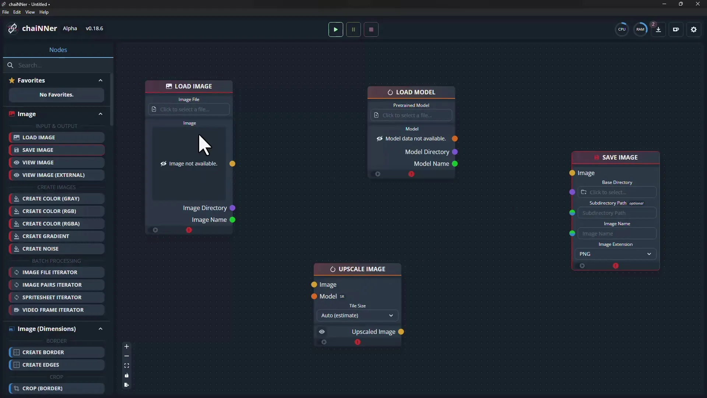Image resolution: width=707 pixels, height=398 pixels.
Task: Toggle the canvas lock interactivity icon
Action: [x=127, y=375]
